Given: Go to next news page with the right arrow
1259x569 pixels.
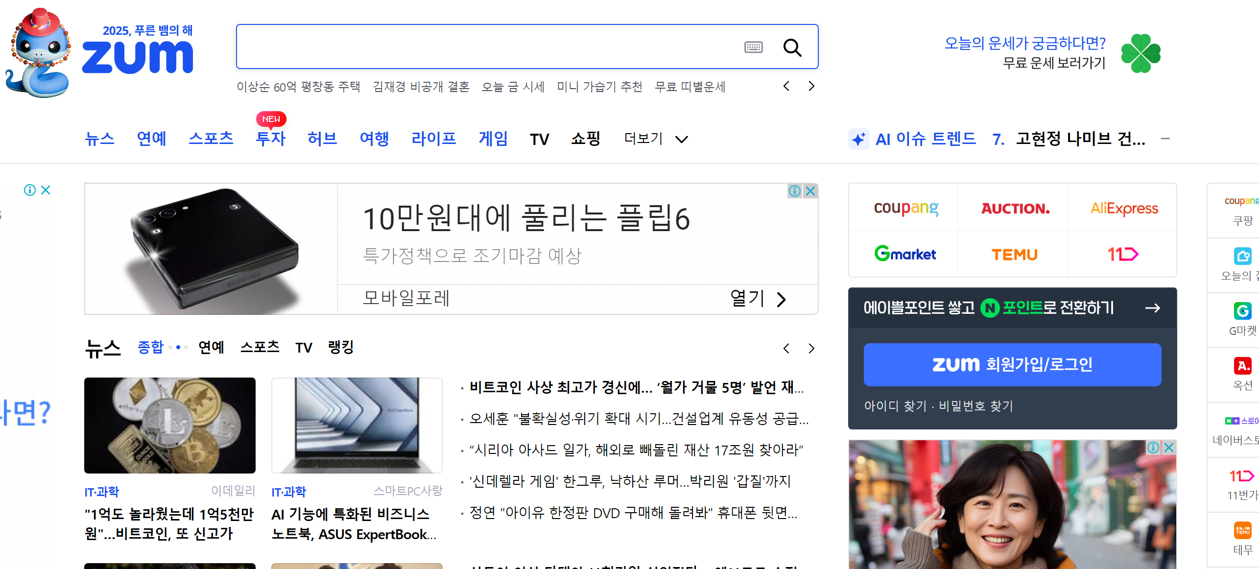Looking at the screenshot, I should point(811,348).
